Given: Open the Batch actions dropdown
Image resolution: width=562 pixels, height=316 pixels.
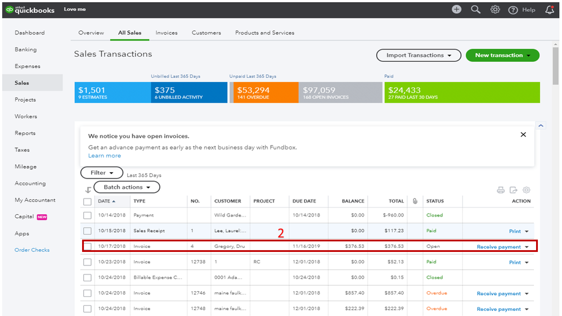Looking at the screenshot, I should point(127,187).
